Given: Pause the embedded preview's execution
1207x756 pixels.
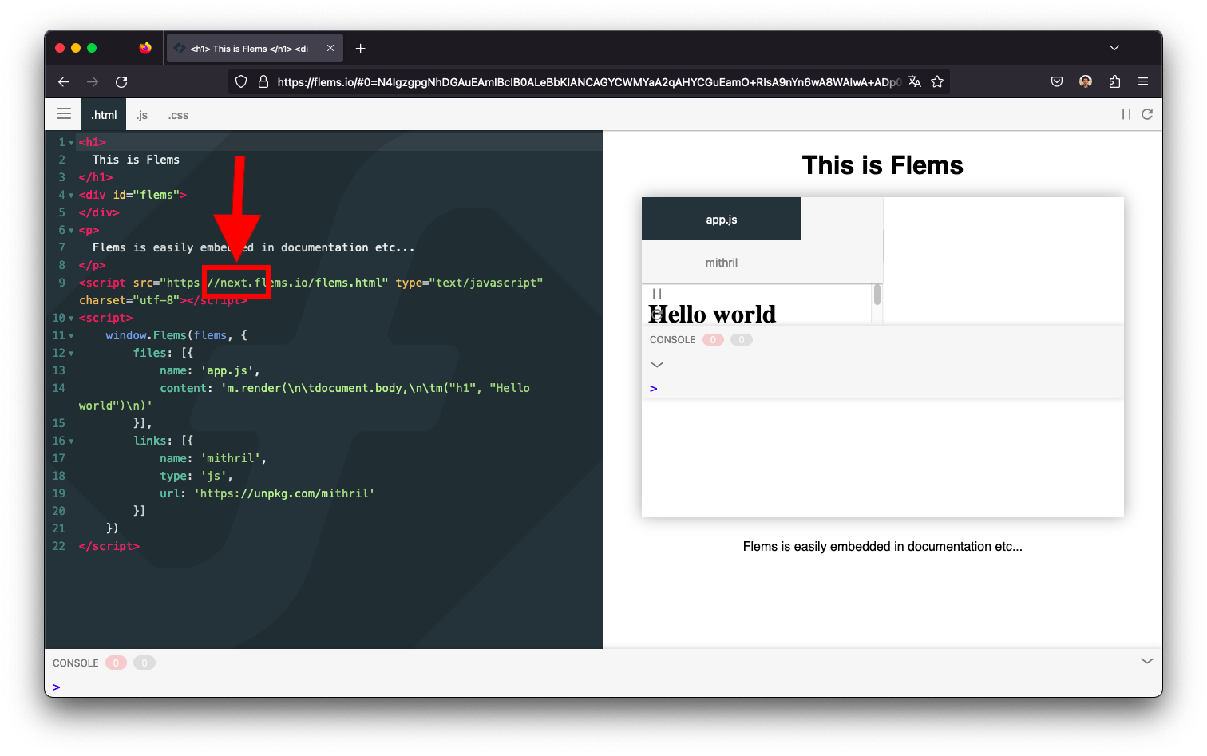Looking at the screenshot, I should coord(656,293).
